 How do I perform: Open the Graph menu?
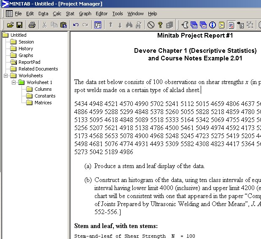(x=85, y=14)
